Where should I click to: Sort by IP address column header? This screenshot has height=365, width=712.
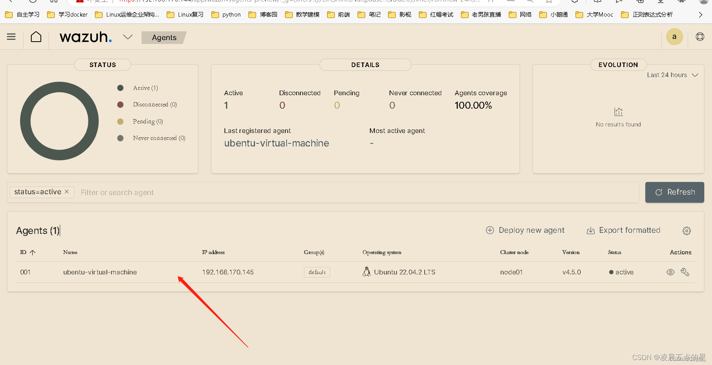pyautogui.click(x=213, y=252)
